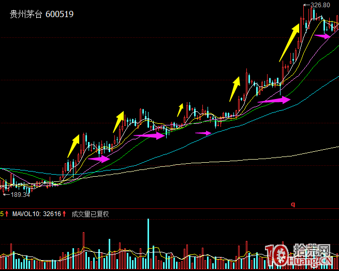Screen dimensions: 339x271
Task: Click the red up arrow after MAVOL10 value
Action: tap(64, 213)
